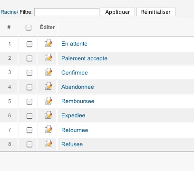
Task: Edit the Confirmee status via pencil icon
Action: click(x=48, y=72)
